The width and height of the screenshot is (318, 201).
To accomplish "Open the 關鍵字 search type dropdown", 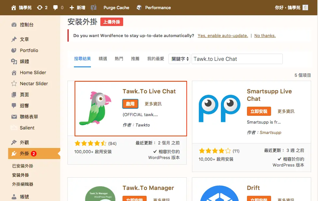I will coord(179,59).
